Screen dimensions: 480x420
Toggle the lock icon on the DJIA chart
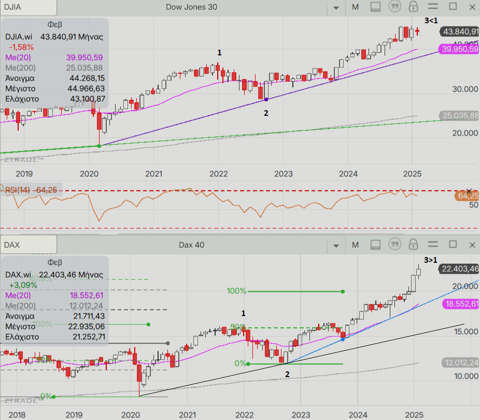(413, 6)
